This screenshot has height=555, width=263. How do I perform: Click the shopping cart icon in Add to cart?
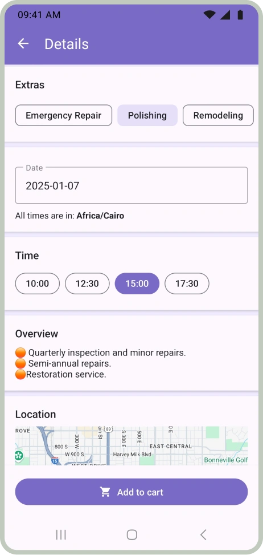[x=105, y=492]
